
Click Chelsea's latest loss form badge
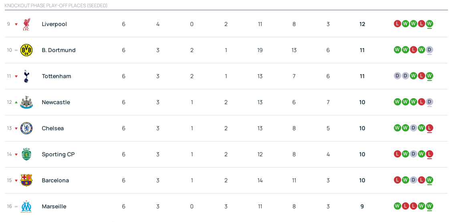(x=430, y=128)
